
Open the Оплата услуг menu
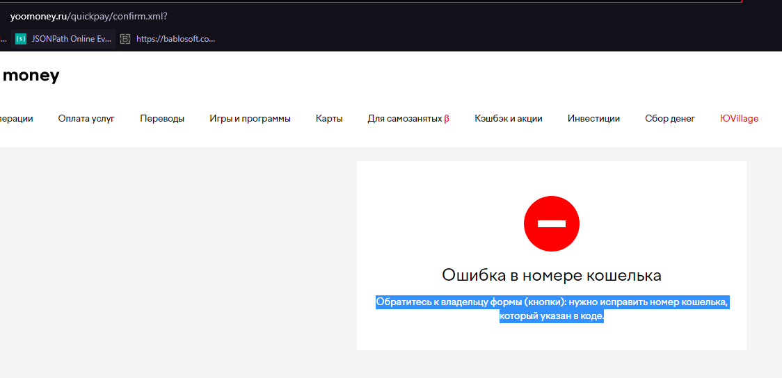click(86, 119)
